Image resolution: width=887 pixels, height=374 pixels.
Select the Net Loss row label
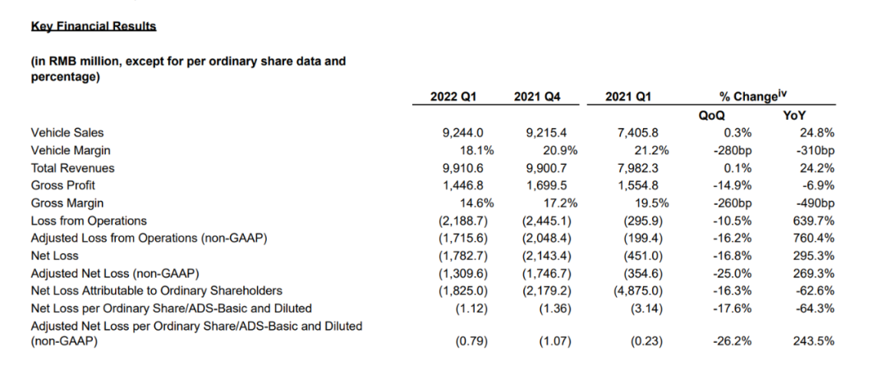[x=54, y=256]
